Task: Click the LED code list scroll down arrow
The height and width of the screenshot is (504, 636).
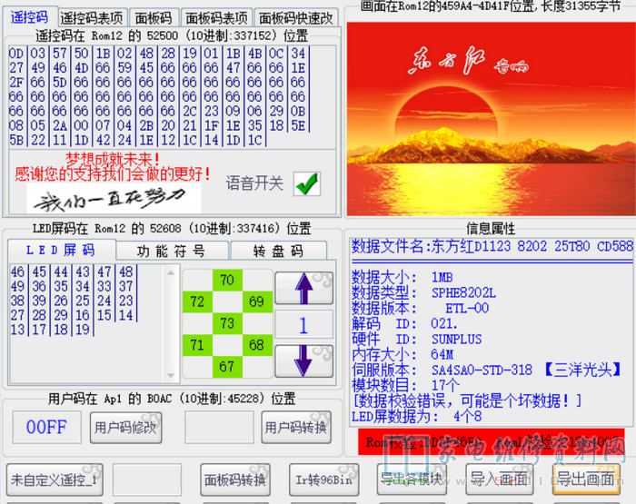Action: coord(171,375)
